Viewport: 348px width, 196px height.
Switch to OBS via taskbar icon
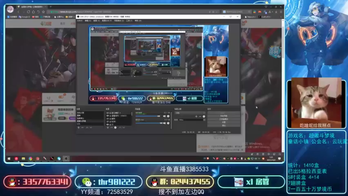[66, 159]
